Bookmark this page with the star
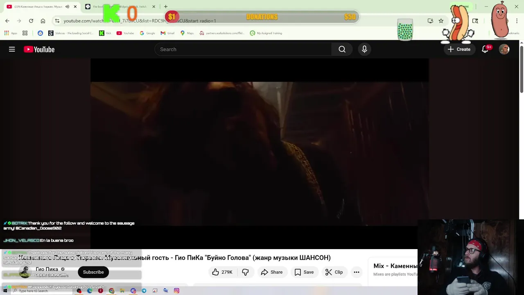 tap(441, 20)
